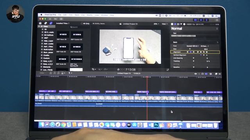Toggle timeline skimming icon
Viewport: 250px width, 140px height.
(196, 74)
